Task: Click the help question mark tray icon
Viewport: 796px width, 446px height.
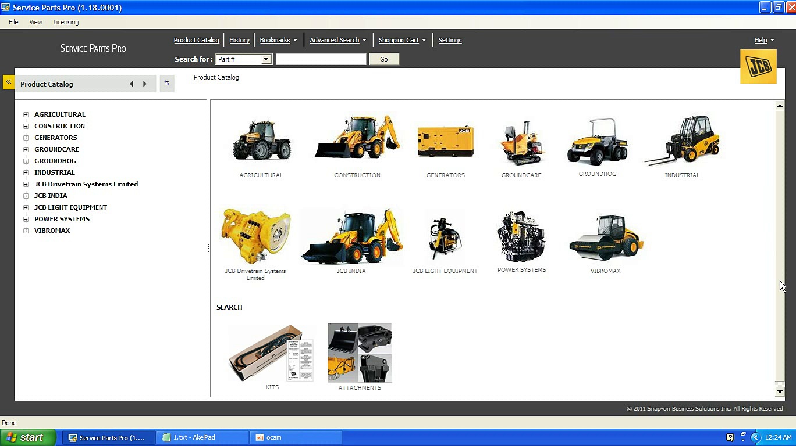Action: (730, 437)
